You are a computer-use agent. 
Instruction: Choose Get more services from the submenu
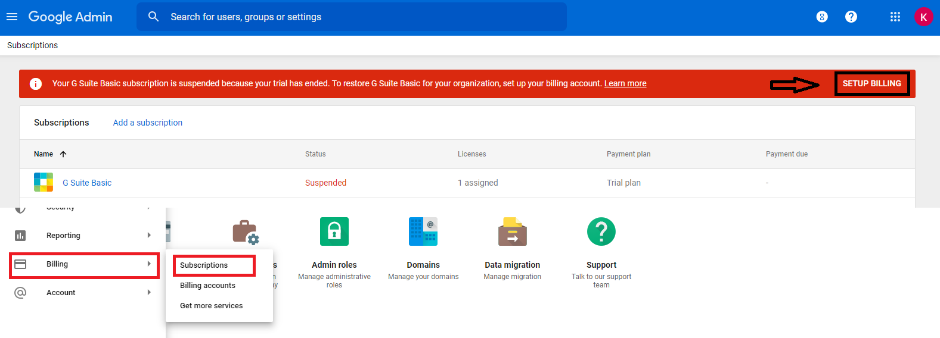(x=212, y=306)
